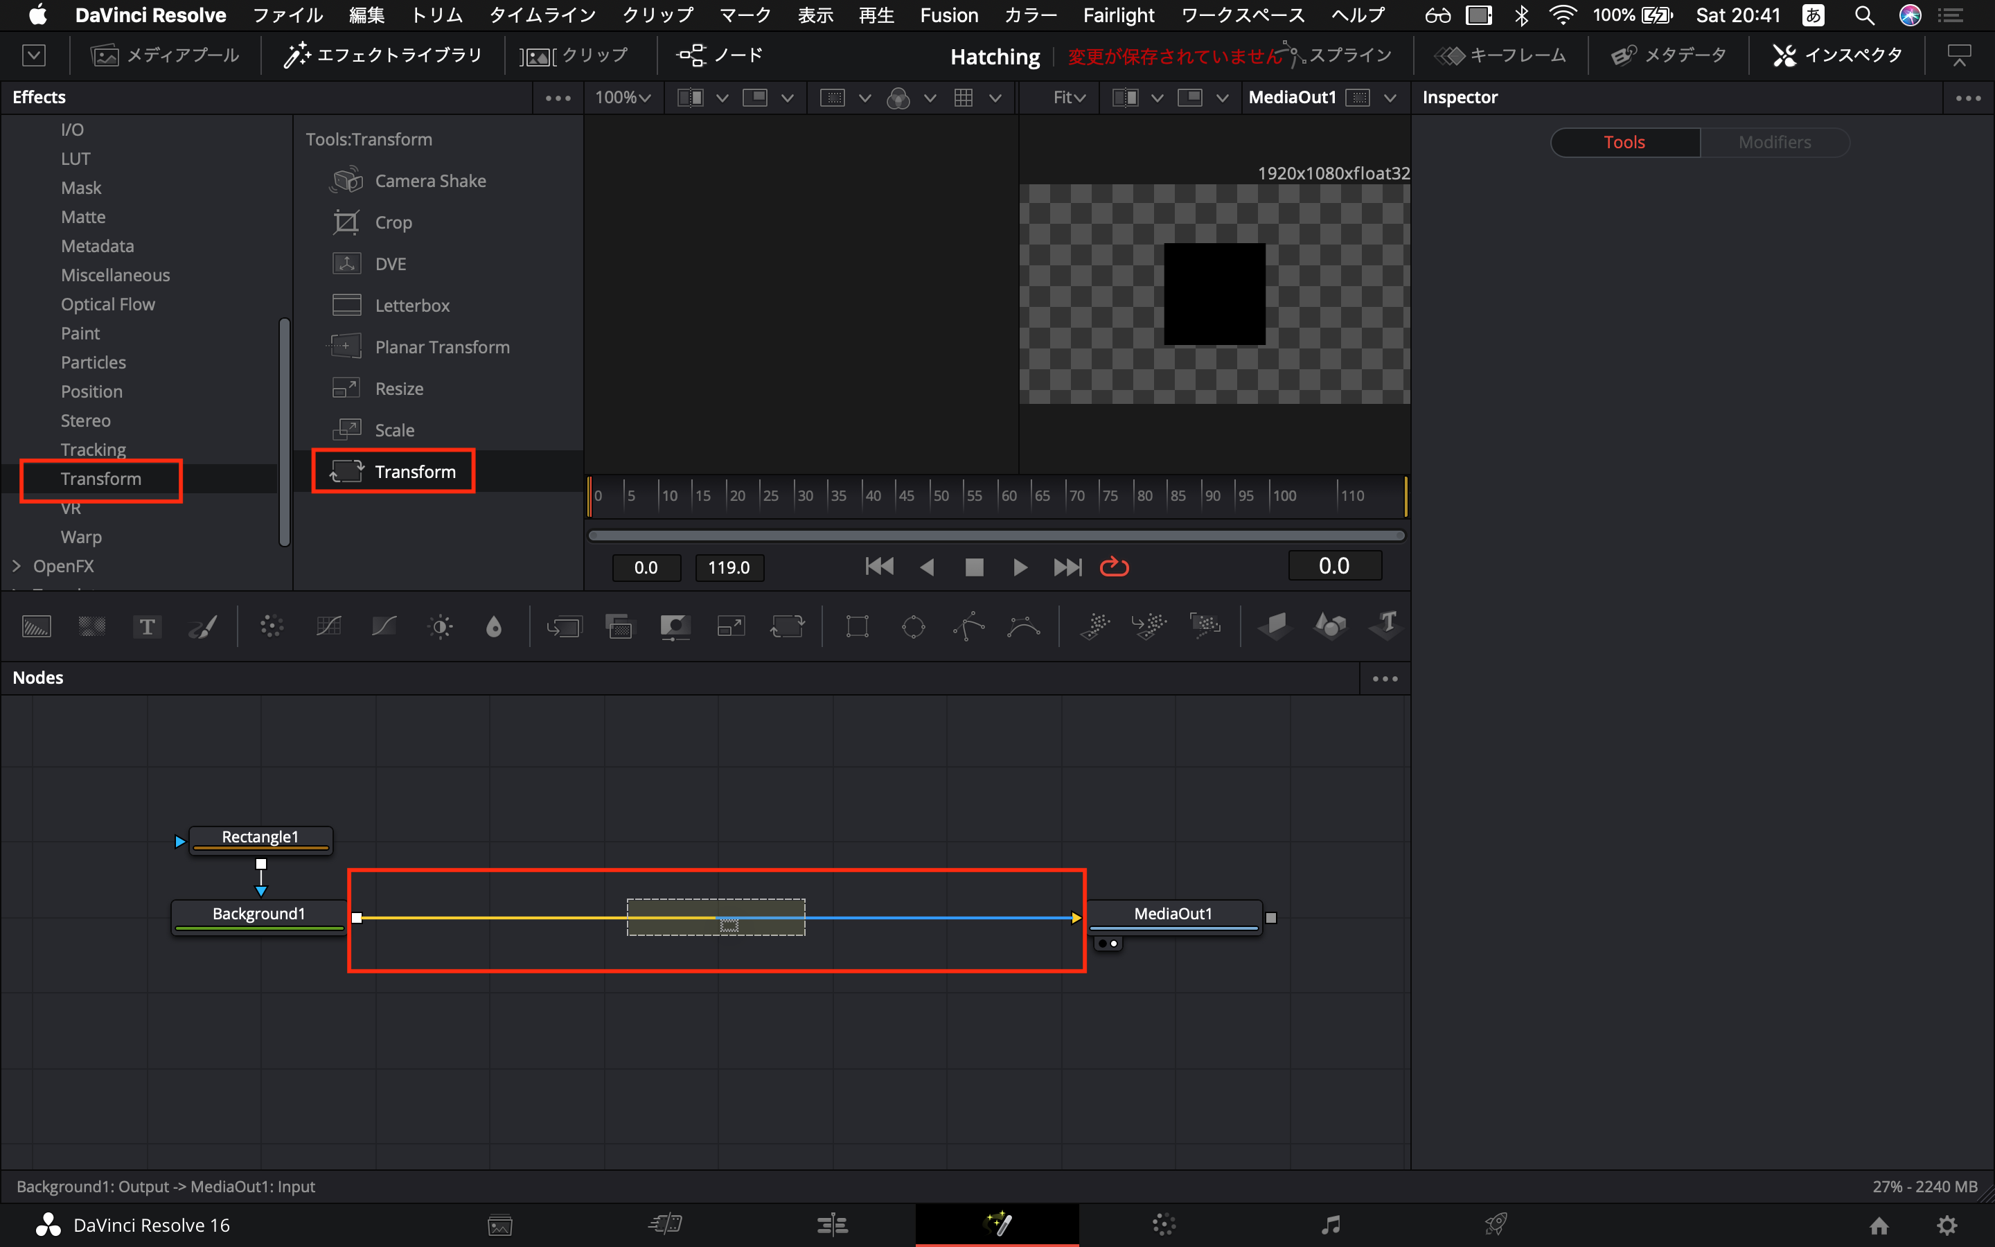Screen dimensions: 1995x1247
Task: Open the MediaOut1 viewer options dropdown
Action: (1390, 98)
